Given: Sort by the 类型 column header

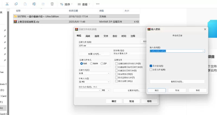Looking at the screenshot, I should tap(101, 11).
